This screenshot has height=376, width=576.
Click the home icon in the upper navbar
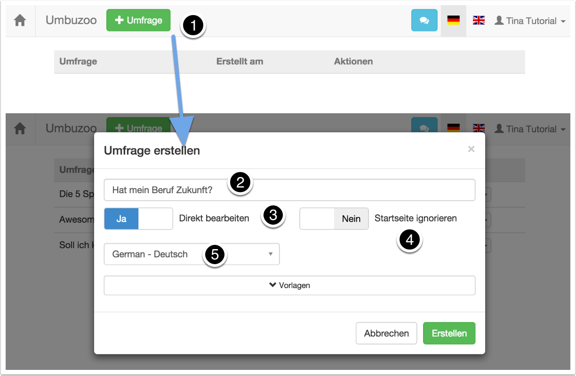pos(20,21)
